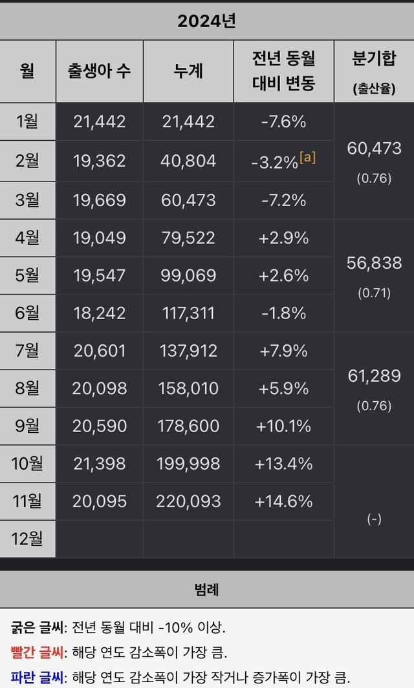Select the 전년 동월 대비 변동 header

coord(283,71)
